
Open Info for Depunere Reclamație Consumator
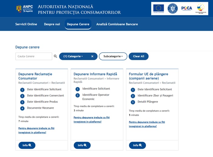pyautogui.click(x=27, y=145)
